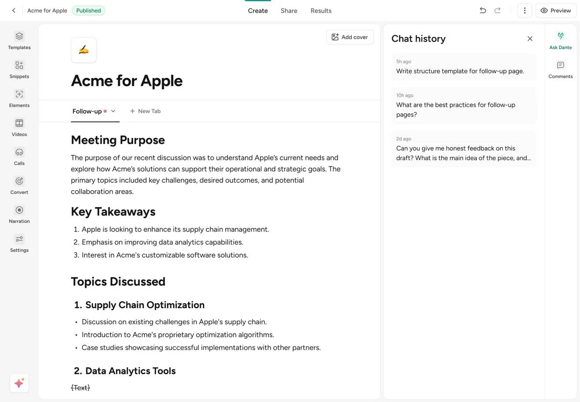Image resolution: width=580 pixels, height=402 pixels.
Task: Click the Add cover button
Action: (x=350, y=37)
